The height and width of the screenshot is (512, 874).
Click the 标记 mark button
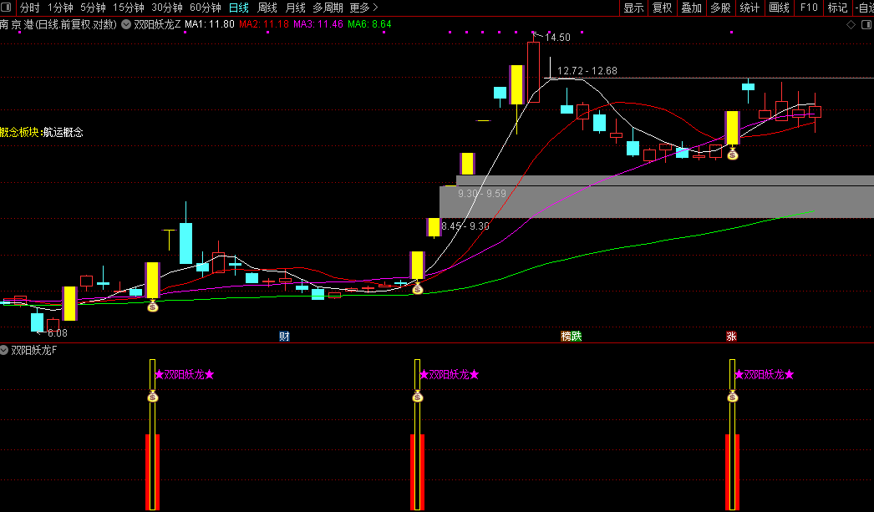pyautogui.click(x=837, y=8)
